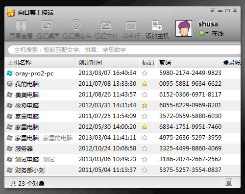
Task: Click code 5980-2174-2449-9823
Action: coord(190,73)
